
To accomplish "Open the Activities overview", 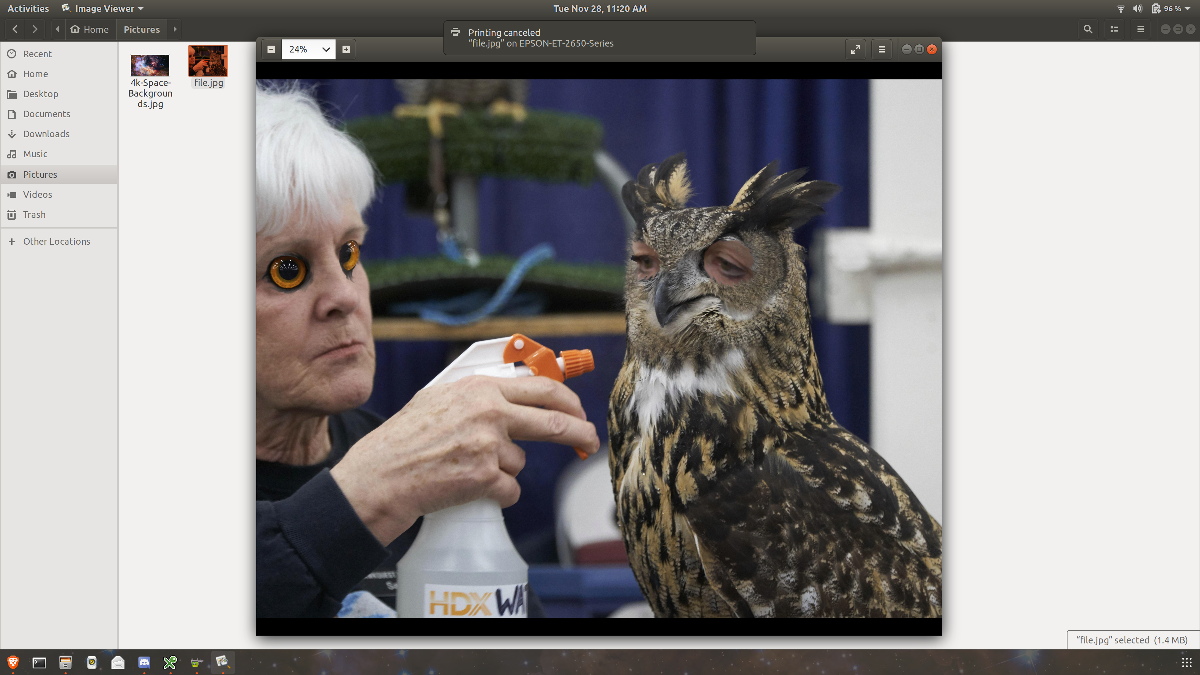I will (28, 8).
